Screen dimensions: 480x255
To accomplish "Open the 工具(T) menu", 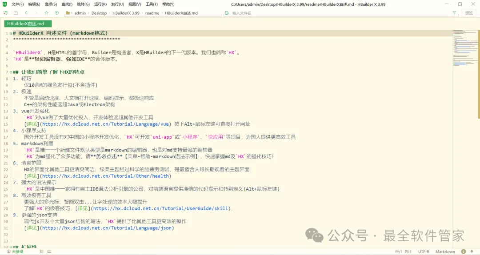I will click(x=152, y=4).
